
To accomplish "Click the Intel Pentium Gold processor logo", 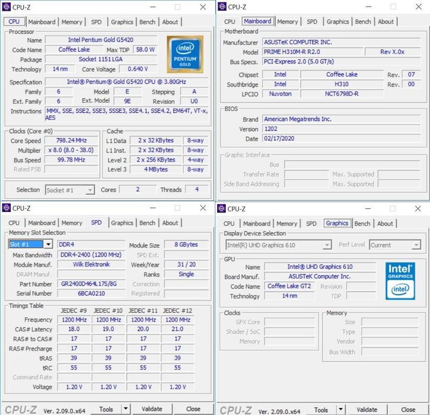I will (185, 55).
